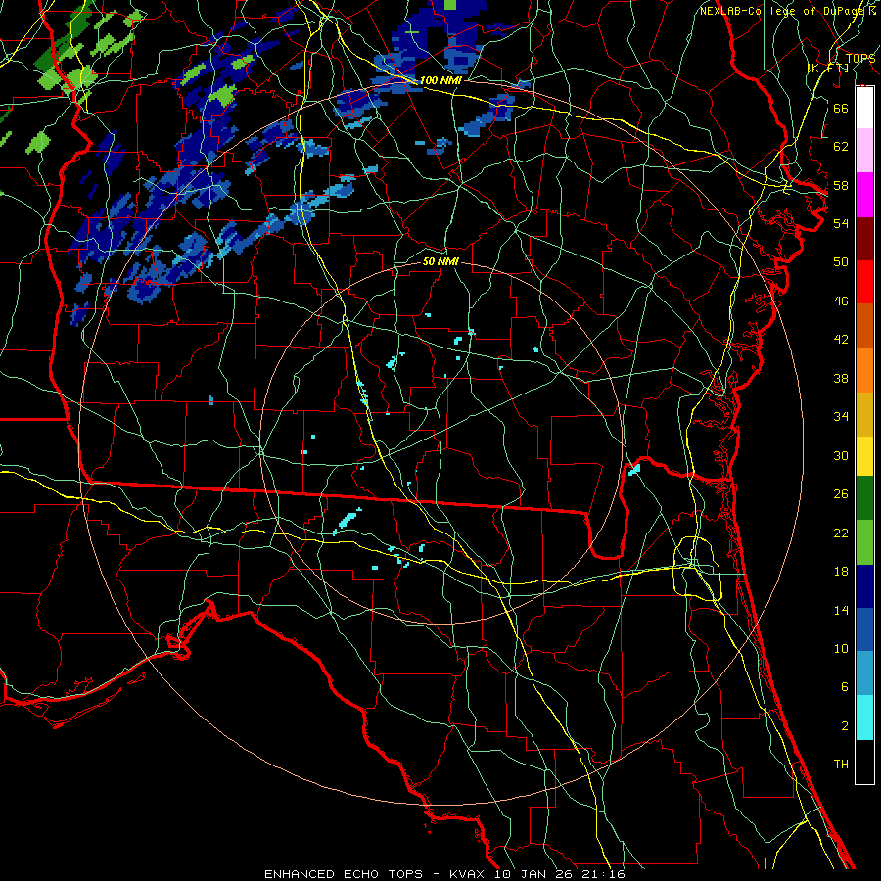Select the magenta legend swatch
Screen dimensions: 881x881
click(864, 195)
